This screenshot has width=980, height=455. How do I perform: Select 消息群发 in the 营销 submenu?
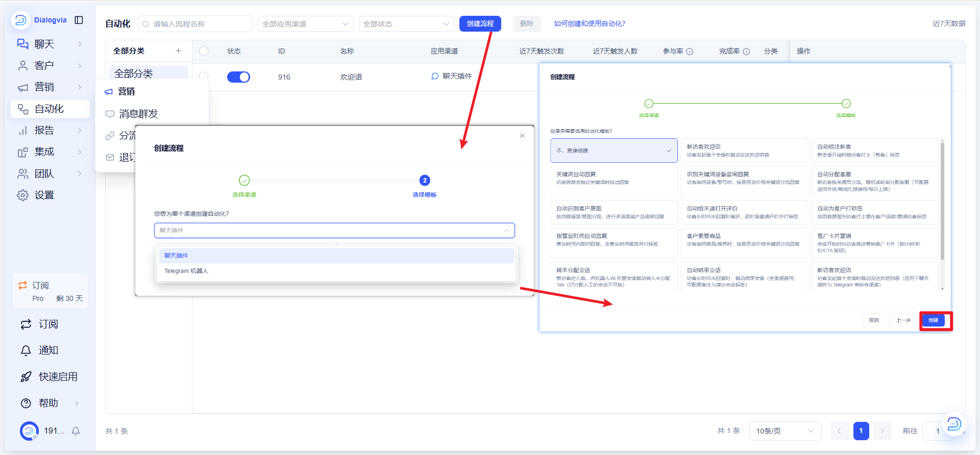coord(138,114)
